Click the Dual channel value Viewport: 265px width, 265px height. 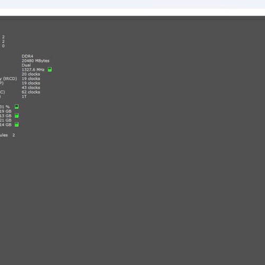(x=26, y=65)
